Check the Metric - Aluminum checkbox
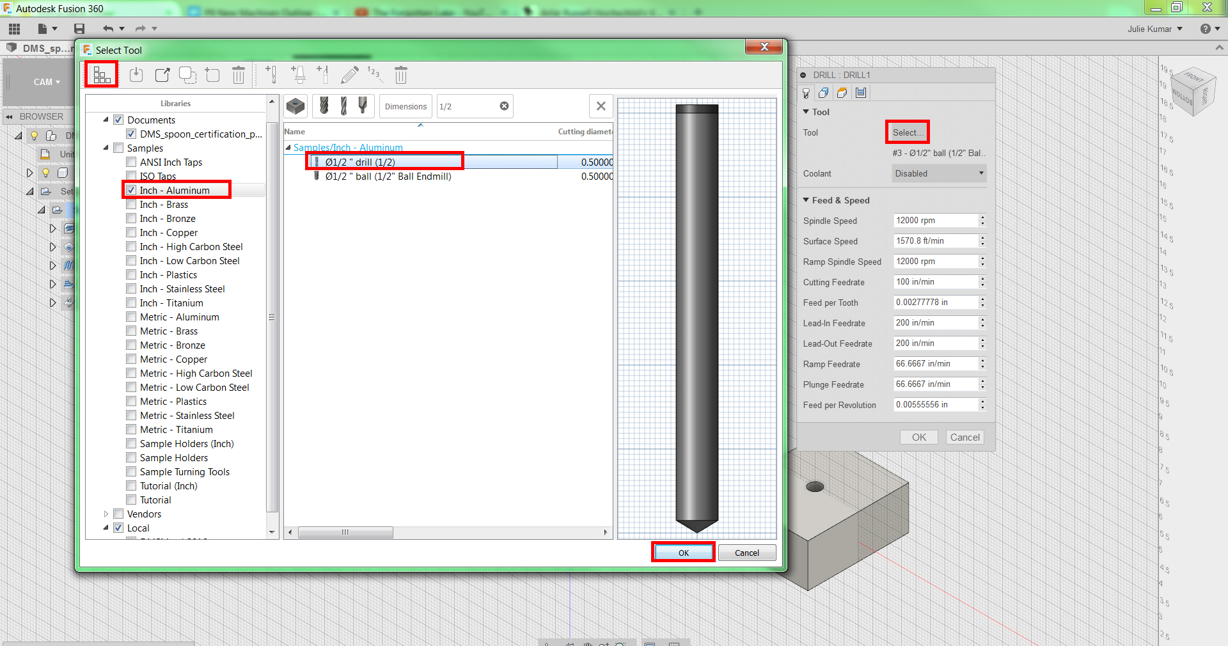This screenshot has width=1228, height=646. (x=131, y=317)
